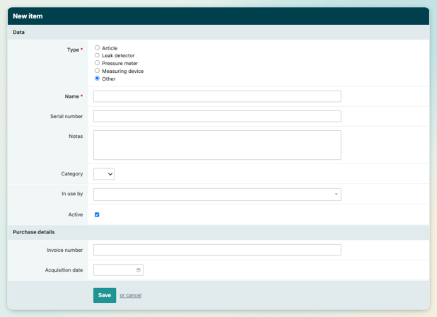Select the Article type radio button
Image resolution: width=437 pixels, height=317 pixels.
point(98,48)
